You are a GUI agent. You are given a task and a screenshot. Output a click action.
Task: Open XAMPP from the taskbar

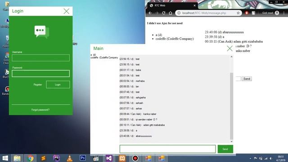point(122,158)
